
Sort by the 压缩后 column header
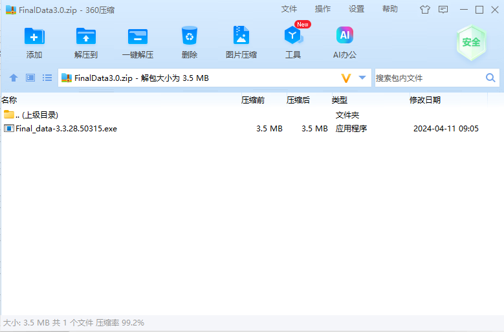pos(298,100)
